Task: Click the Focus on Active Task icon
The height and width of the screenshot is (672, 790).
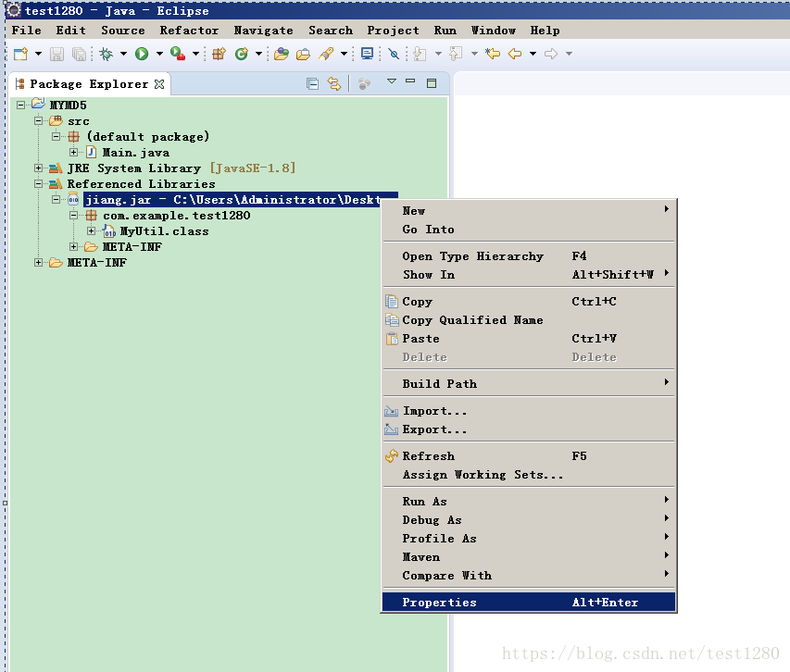Action: point(364,83)
